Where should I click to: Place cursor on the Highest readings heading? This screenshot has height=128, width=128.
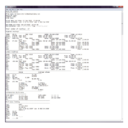coord(12,32)
